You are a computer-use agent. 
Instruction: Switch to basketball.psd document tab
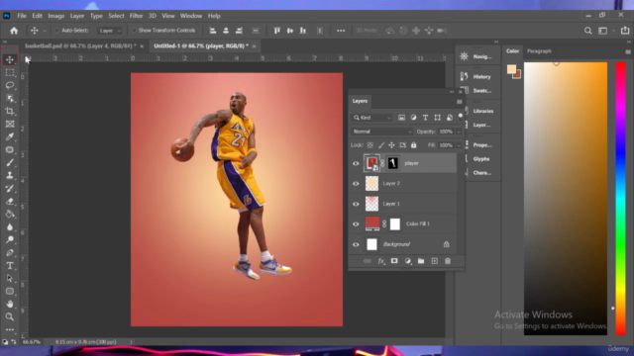coord(80,46)
